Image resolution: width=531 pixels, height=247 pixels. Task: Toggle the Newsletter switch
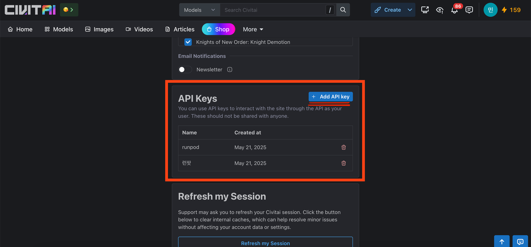pos(185,69)
